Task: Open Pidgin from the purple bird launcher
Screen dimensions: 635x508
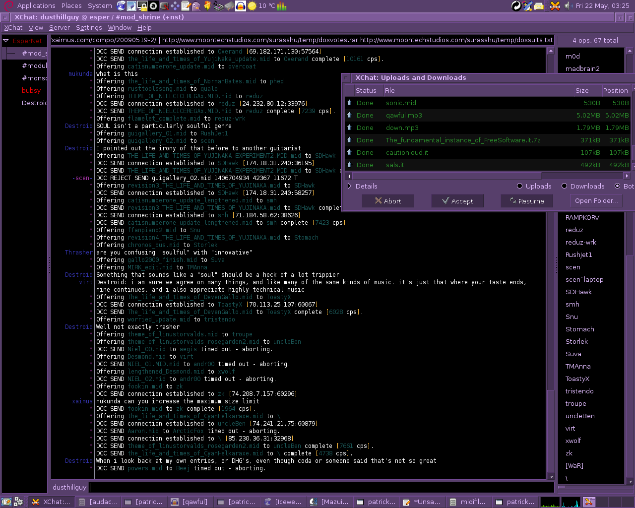Action: [x=196, y=6]
